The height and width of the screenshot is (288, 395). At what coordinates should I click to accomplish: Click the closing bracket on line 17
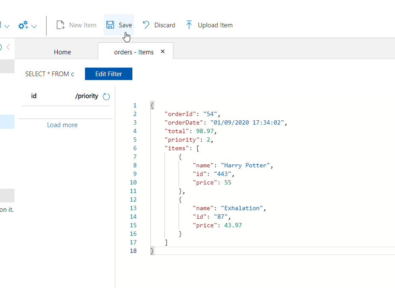[166, 242]
